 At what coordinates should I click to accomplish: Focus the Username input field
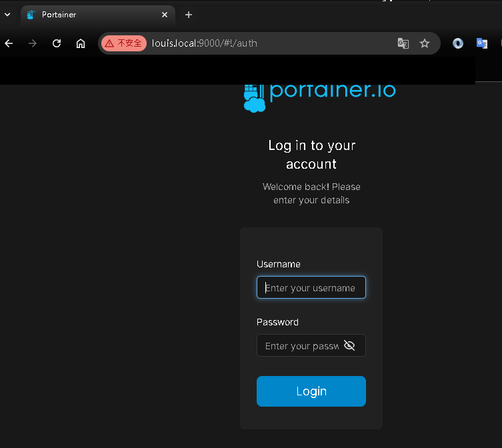311,288
